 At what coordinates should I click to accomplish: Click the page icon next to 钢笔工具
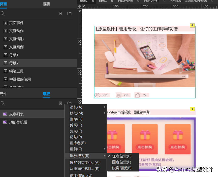6,72
